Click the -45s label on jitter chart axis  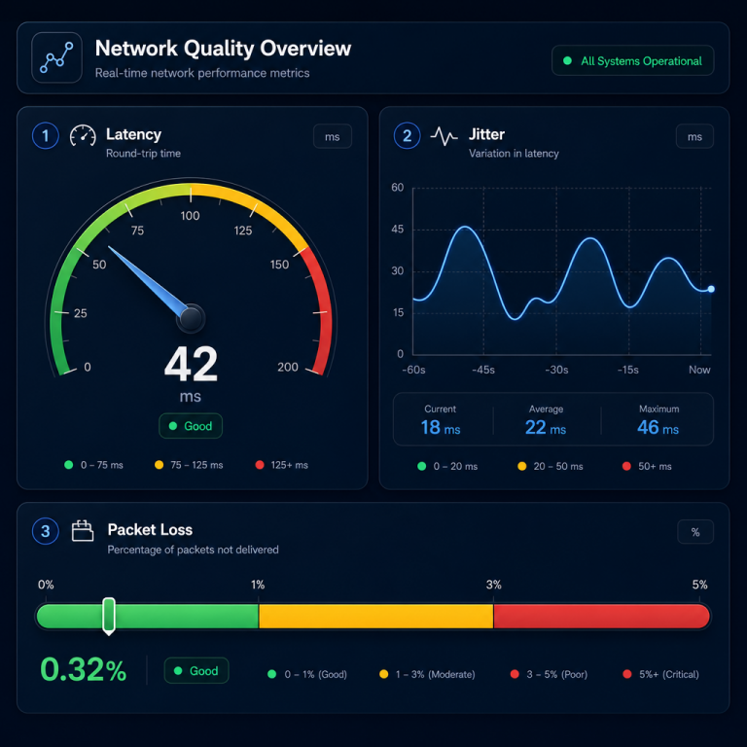(x=483, y=370)
